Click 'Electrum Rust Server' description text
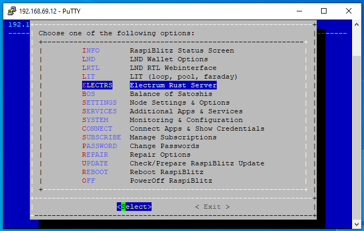Image resolution: width=364 pixels, height=231 pixels. point(173,85)
